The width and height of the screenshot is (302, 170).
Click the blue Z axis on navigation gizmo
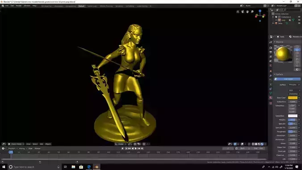click(260, 11)
